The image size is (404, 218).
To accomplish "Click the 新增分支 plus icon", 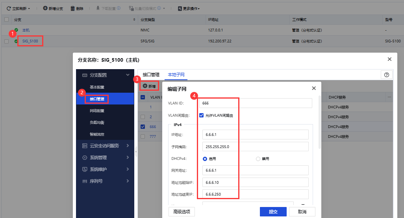I will pyautogui.click(x=45, y=8).
